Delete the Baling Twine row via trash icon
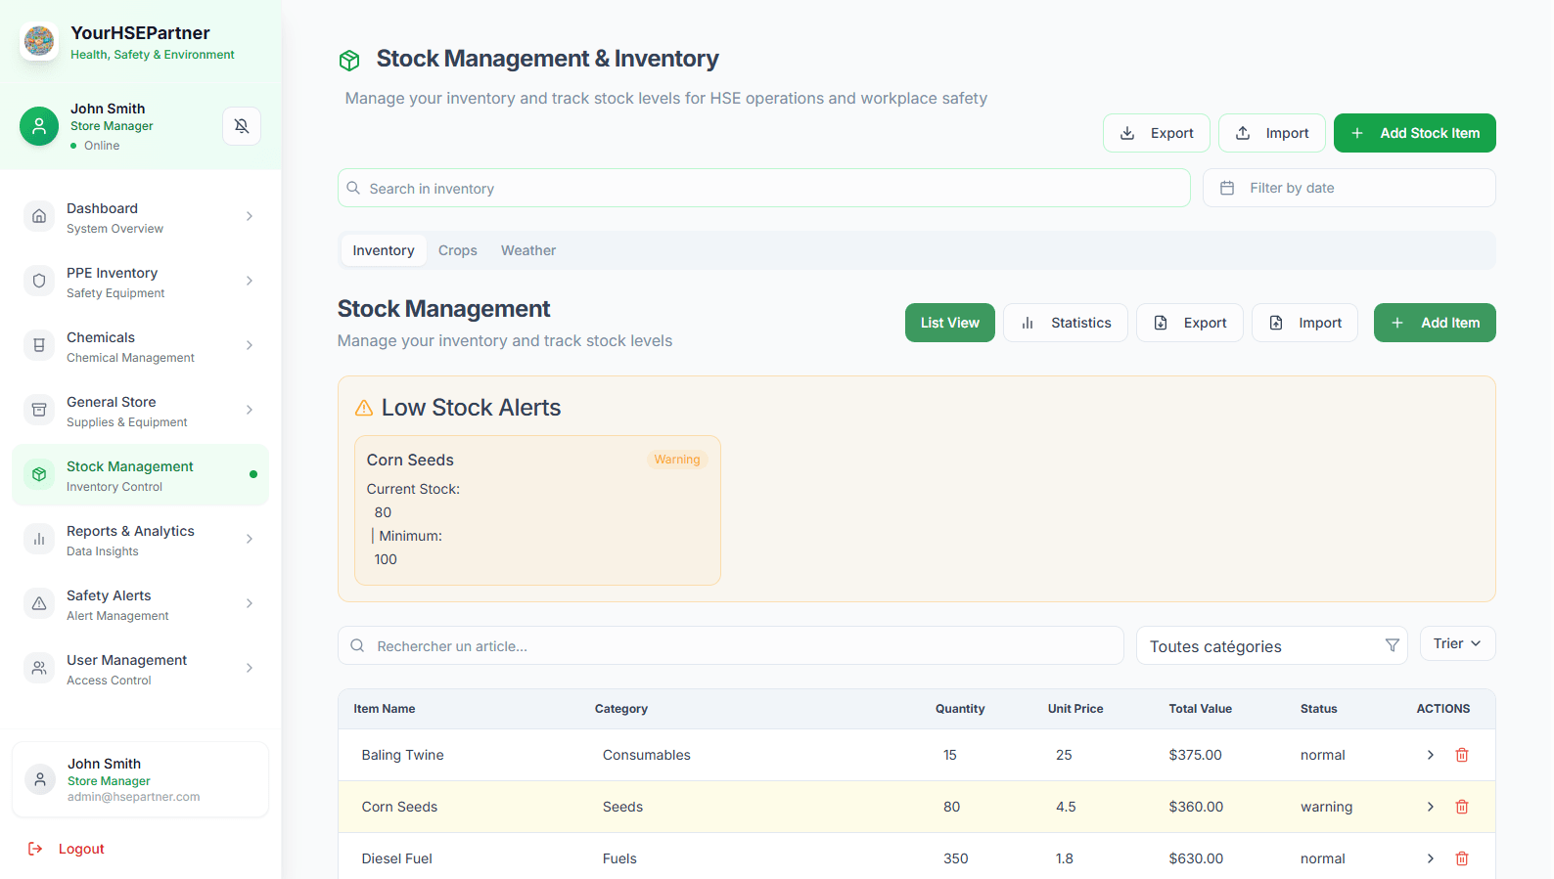Viewport: 1554px width, 879px height. click(x=1462, y=755)
